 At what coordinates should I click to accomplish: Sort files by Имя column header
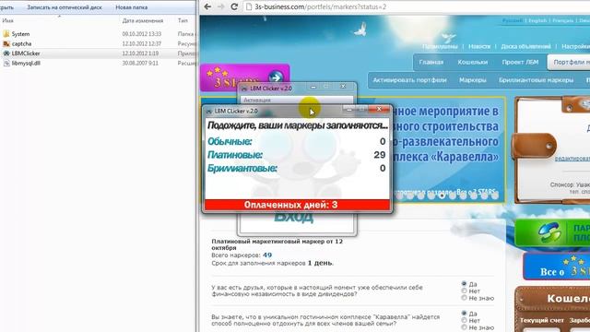[7, 20]
